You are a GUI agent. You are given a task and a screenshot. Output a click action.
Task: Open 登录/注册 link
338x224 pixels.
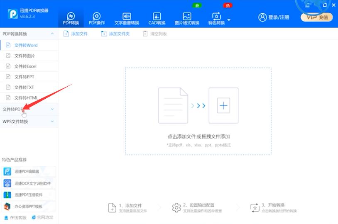tap(279, 17)
